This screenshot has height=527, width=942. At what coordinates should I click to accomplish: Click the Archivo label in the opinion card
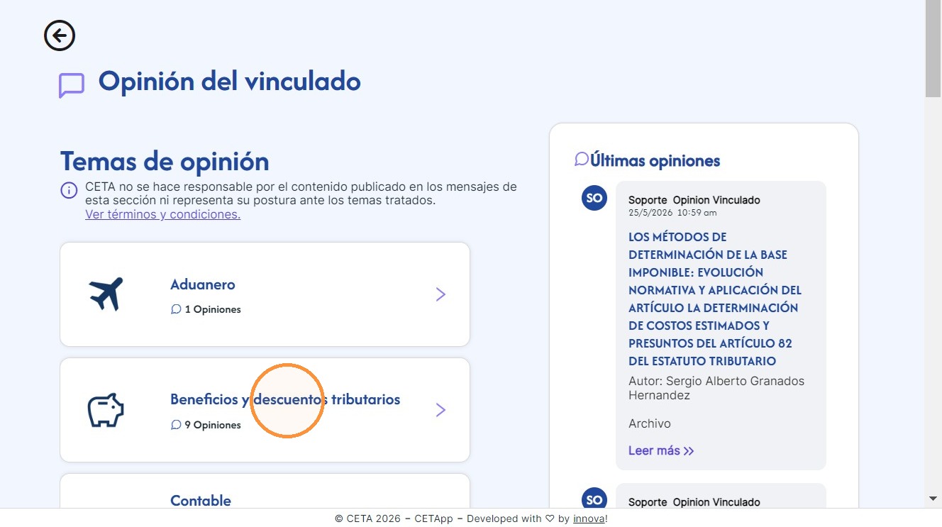[x=650, y=423]
